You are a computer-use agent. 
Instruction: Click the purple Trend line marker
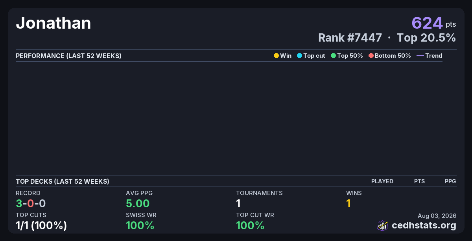pyautogui.click(x=420, y=56)
